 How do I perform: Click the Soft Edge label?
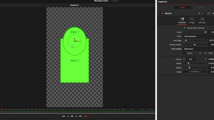(x=177, y=41)
